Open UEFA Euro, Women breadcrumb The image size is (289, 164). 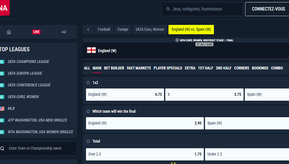tap(150, 29)
